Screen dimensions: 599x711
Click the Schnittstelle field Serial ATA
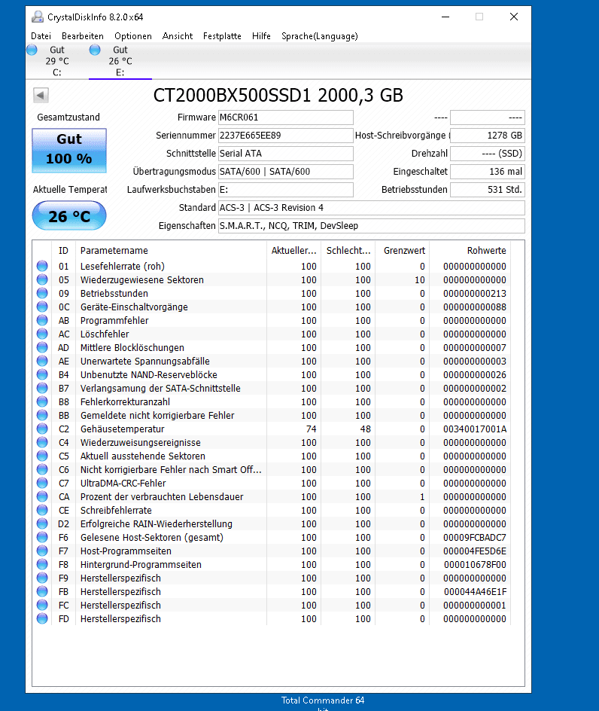pos(285,154)
